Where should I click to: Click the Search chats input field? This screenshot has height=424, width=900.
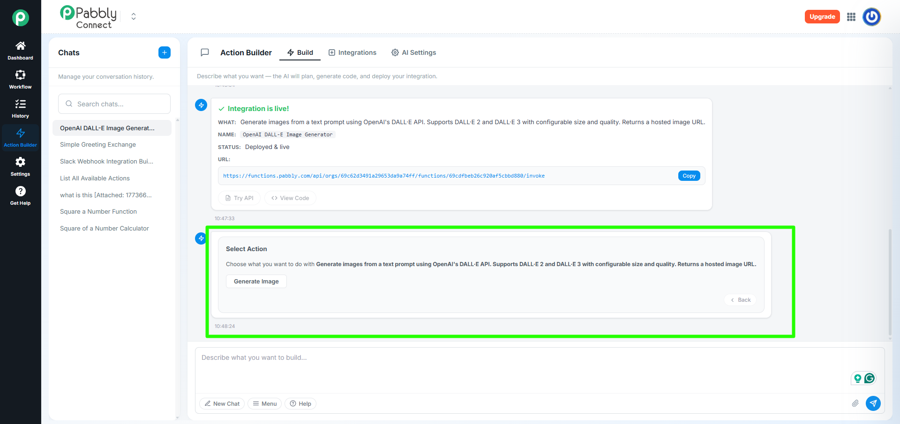click(114, 104)
